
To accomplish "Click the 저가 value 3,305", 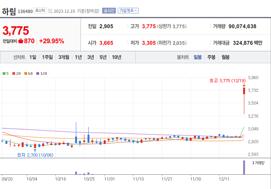I will pyautogui.click(x=149, y=43).
